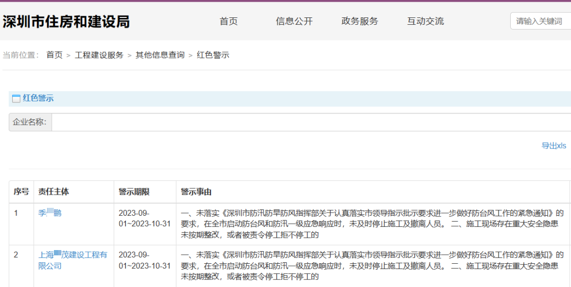571x287 pixels.
Task: Click the 当前位置 label
Action: 21,55
